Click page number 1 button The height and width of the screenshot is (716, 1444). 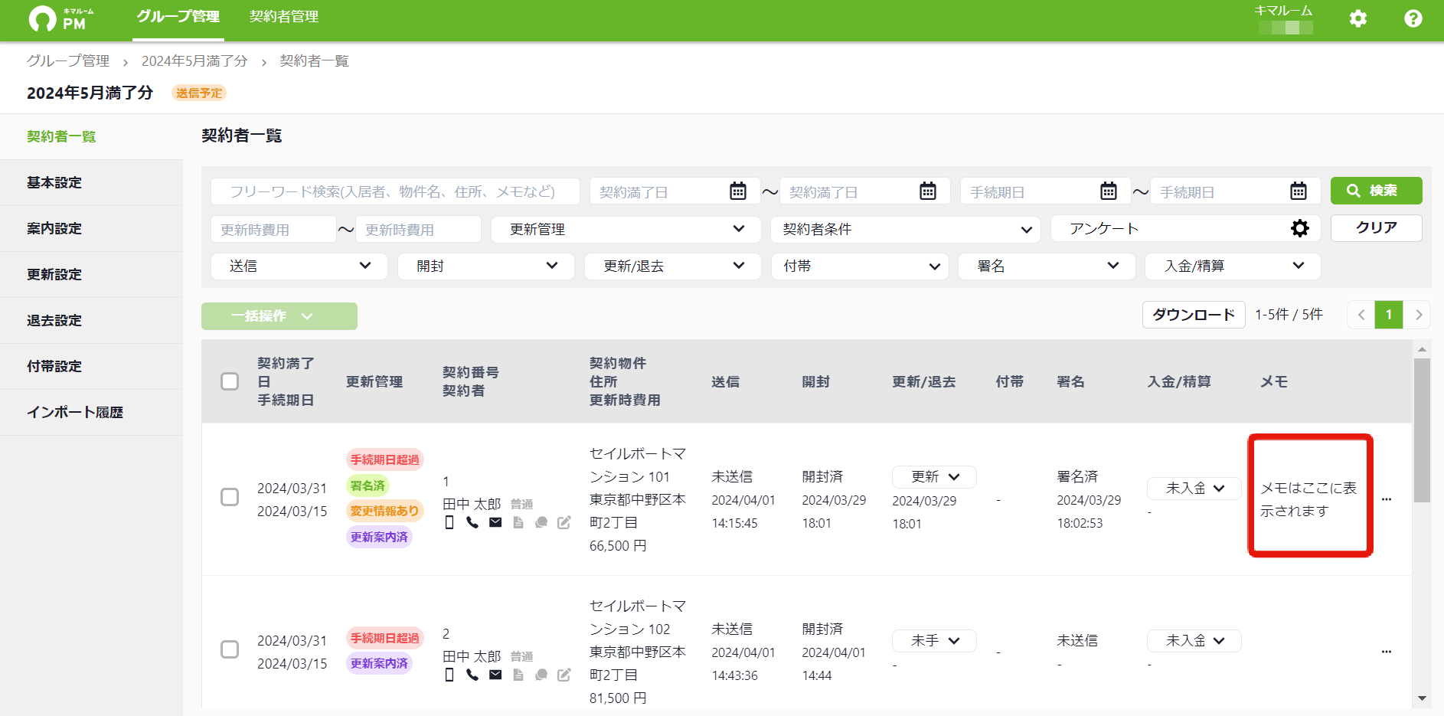[1389, 315]
